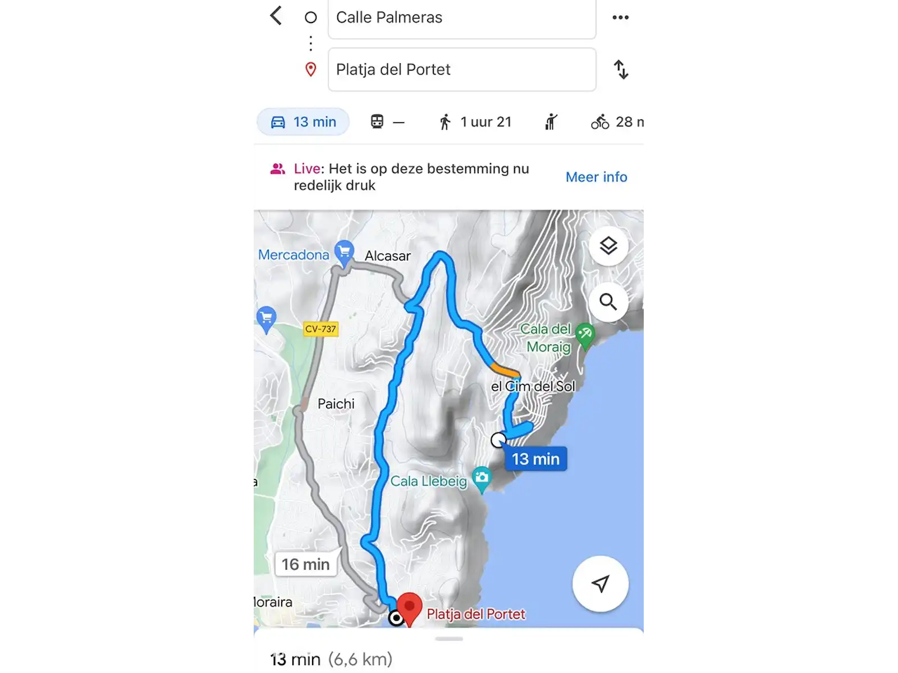Select the walking 1 uur 21 tab
Screen dimensions: 898x673
475,122
